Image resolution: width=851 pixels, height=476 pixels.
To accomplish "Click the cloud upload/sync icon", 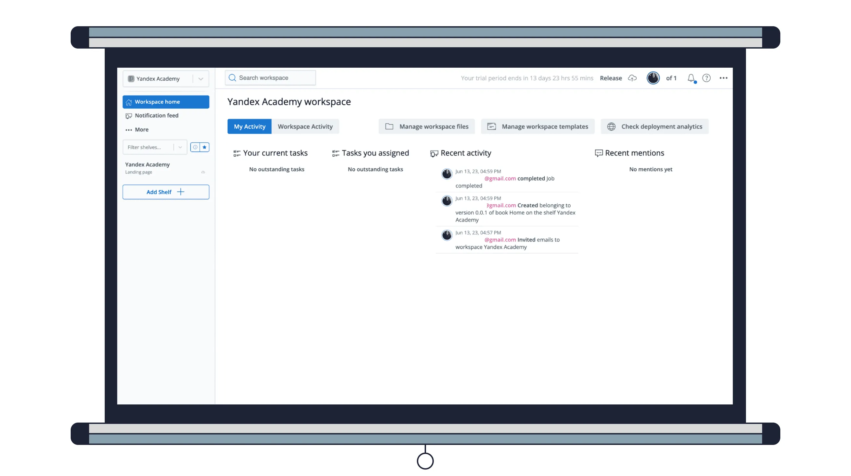I will click(x=632, y=78).
